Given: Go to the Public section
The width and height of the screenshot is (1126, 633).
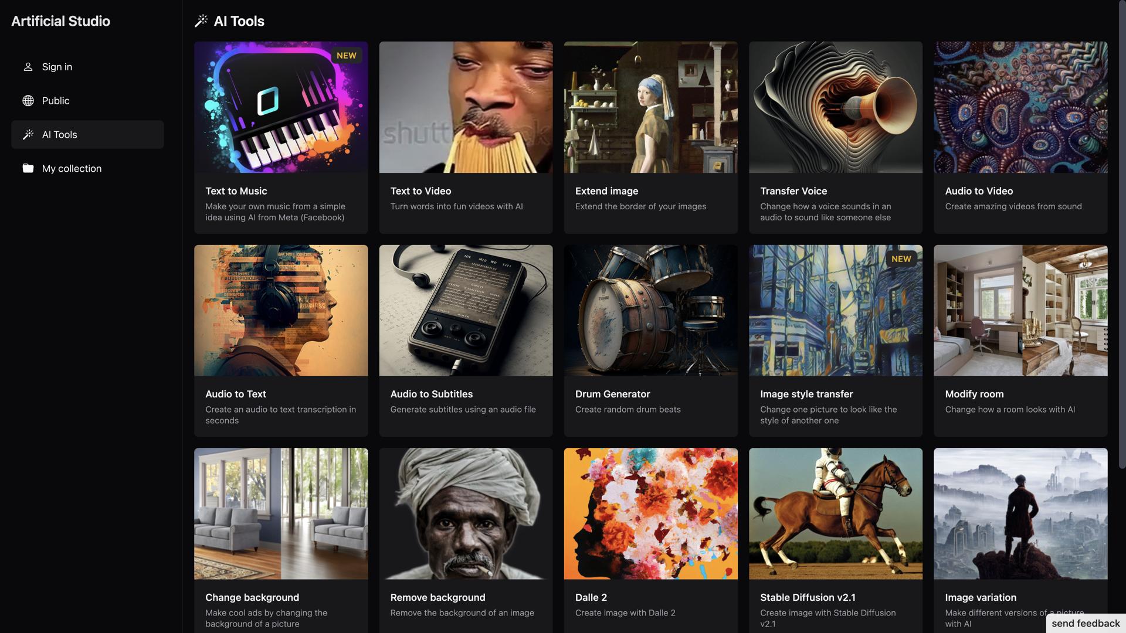Looking at the screenshot, I should coord(56,101).
